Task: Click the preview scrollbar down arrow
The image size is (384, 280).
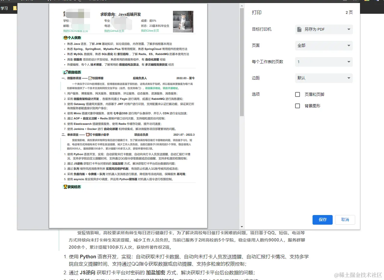Action: [x=242, y=226]
